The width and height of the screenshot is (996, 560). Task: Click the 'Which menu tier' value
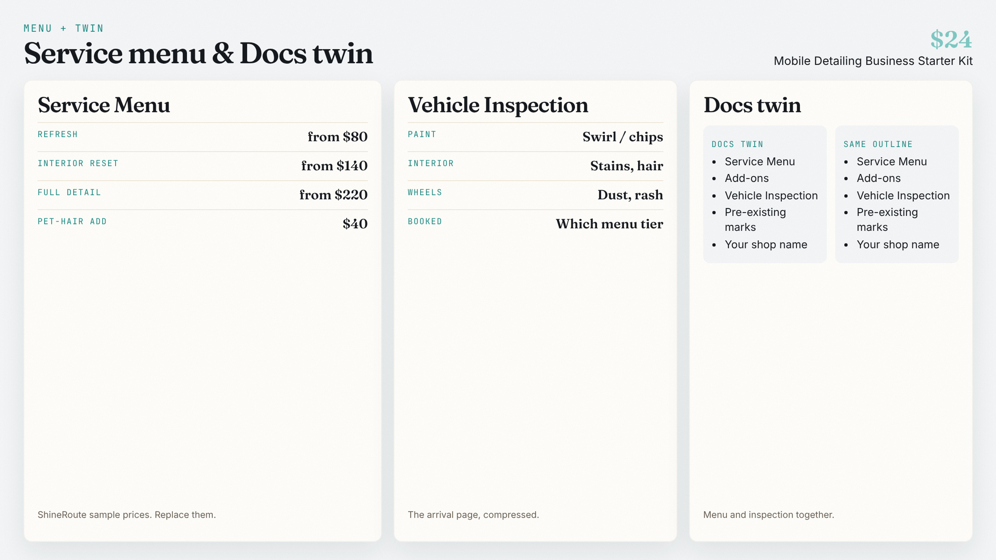coord(609,224)
